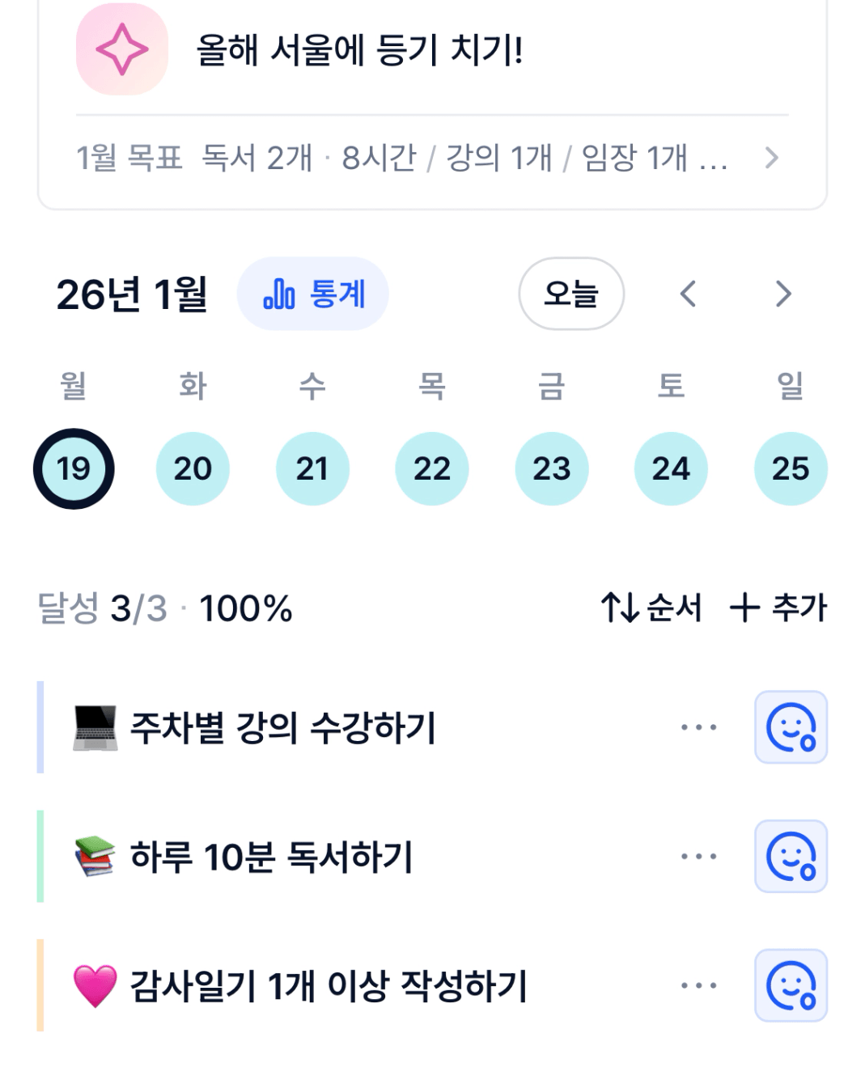
Task: Click the pink heart emoji on 감사일기
Action: coord(95,986)
